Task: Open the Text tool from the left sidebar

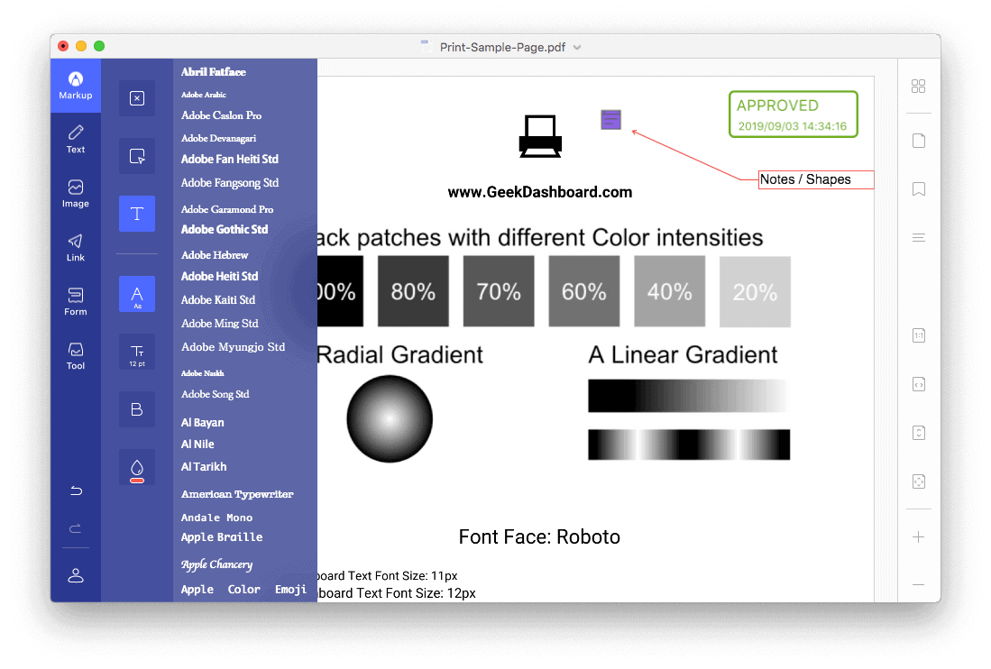Action: coord(76,140)
